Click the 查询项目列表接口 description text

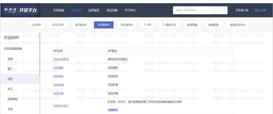coord(118,59)
